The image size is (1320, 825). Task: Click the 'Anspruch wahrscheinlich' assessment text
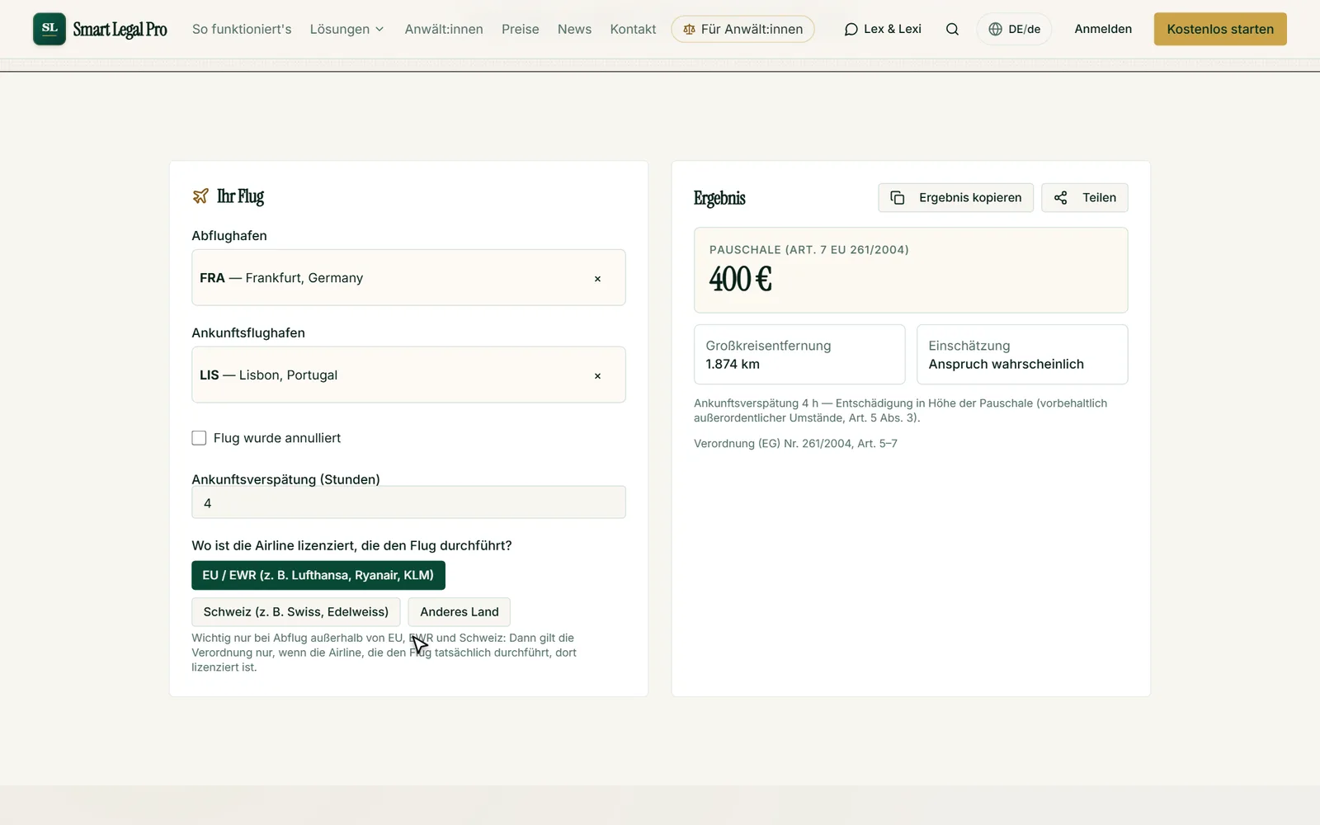(1006, 364)
